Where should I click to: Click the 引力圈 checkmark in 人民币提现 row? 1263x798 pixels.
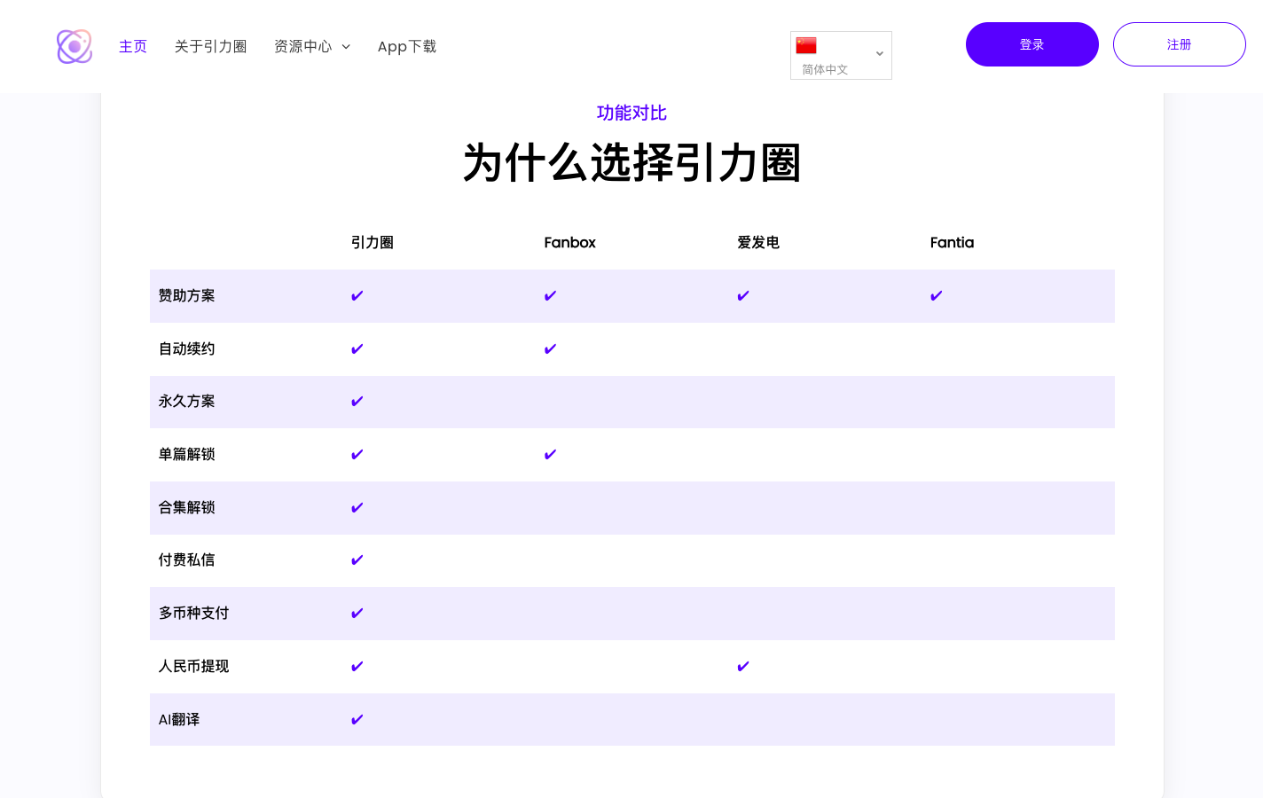(357, 667)
